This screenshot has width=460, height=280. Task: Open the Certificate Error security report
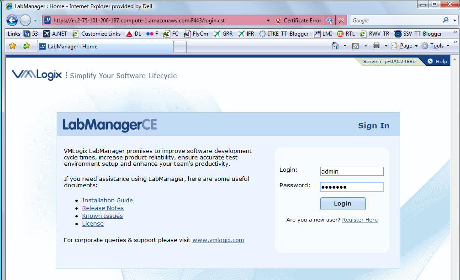pos(298,21)
